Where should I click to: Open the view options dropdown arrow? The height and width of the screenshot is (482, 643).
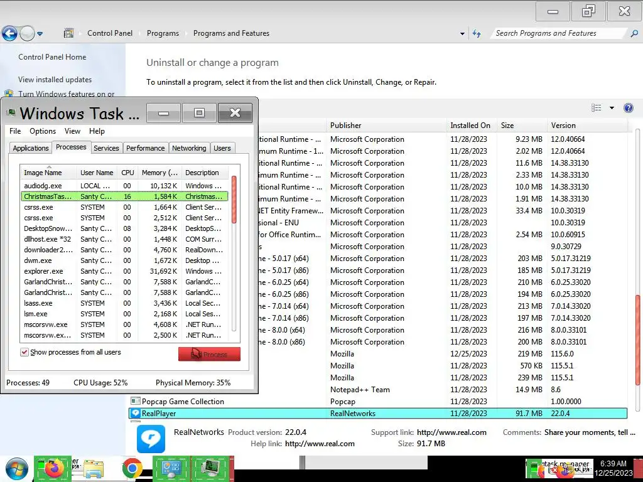click(x=612, y=108)
